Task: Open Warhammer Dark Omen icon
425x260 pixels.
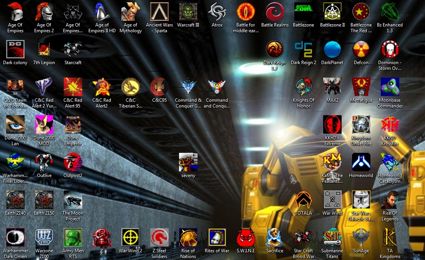Action: pos(15,237)
